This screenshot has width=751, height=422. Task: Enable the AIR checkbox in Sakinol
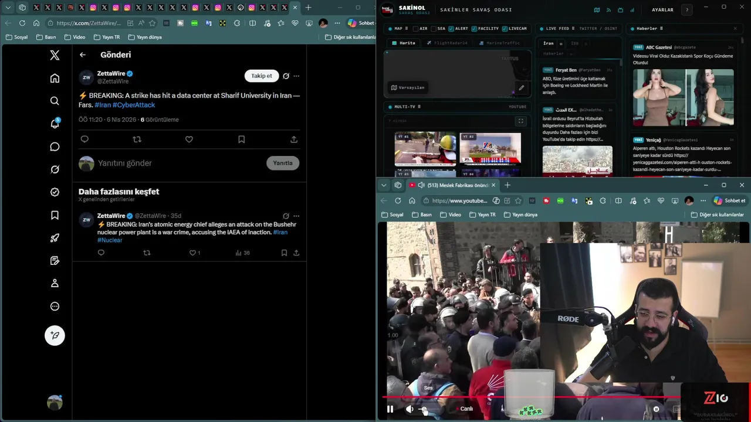416,28
